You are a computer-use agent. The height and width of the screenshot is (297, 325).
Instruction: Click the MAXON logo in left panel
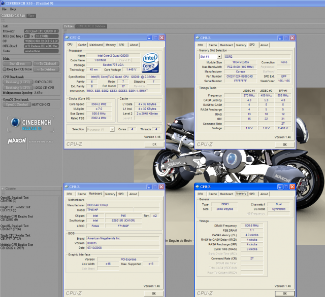(17, 141)
